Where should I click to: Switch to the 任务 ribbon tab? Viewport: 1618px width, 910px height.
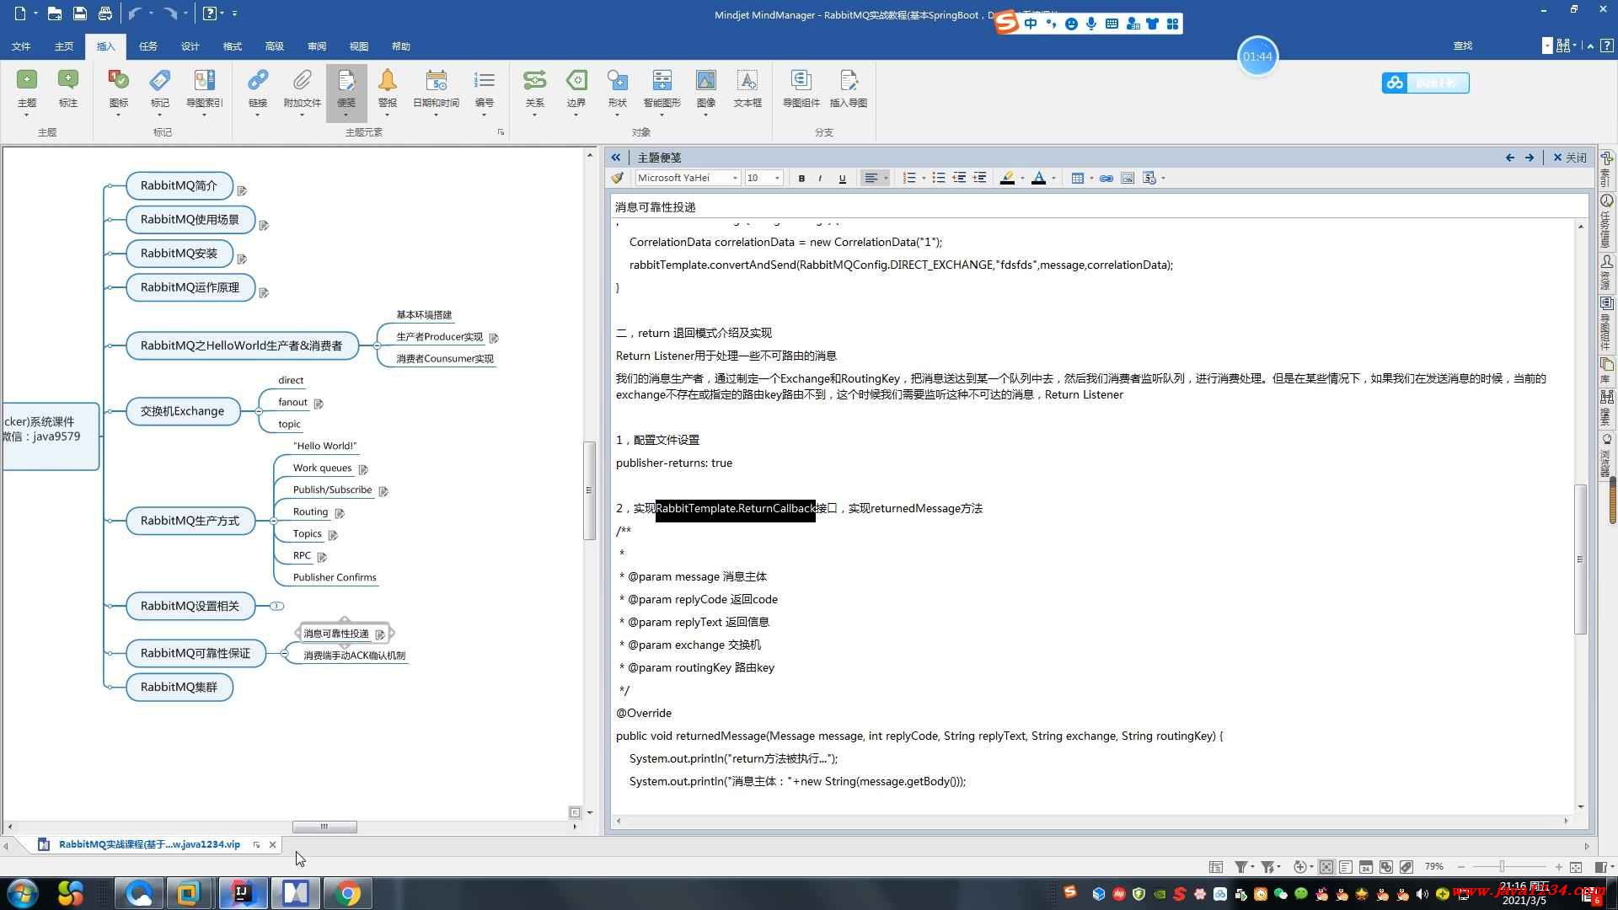click(148, 46)
